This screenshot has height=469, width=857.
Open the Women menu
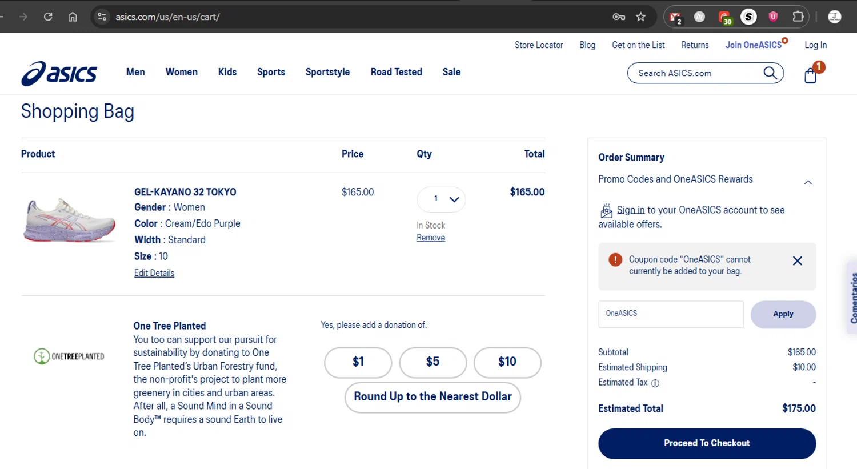(x=182, y=72)
